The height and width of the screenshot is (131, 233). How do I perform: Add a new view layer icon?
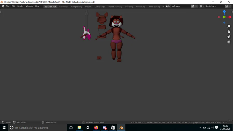coord(226,6)
